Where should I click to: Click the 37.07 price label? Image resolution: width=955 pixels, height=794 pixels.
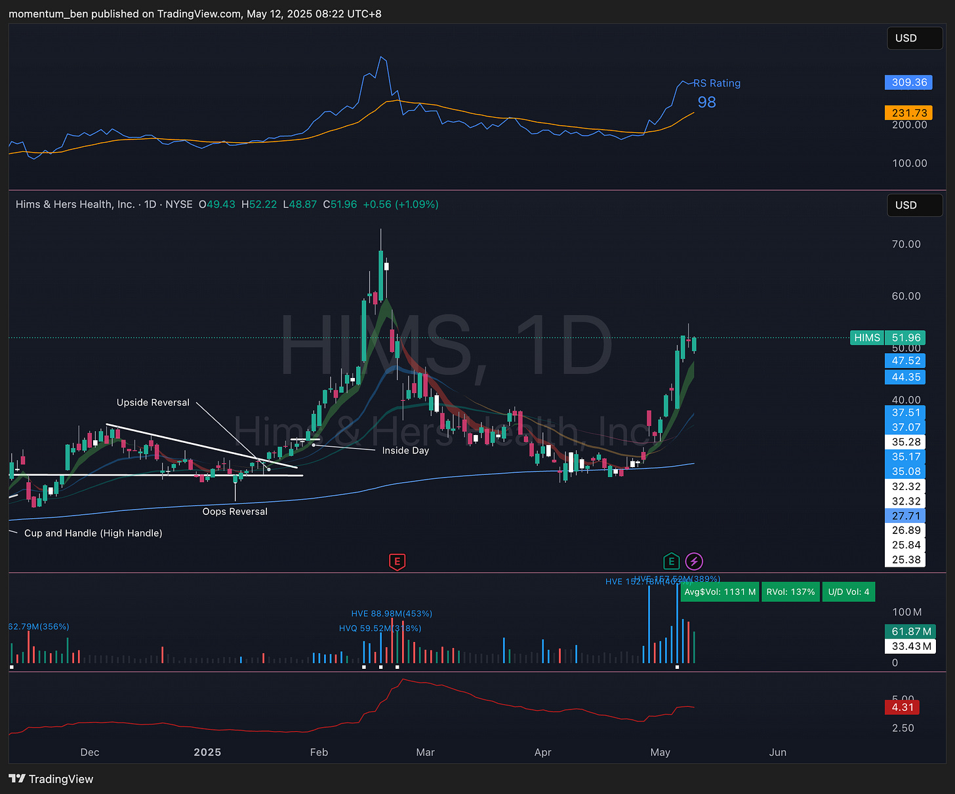pos(905,427)
